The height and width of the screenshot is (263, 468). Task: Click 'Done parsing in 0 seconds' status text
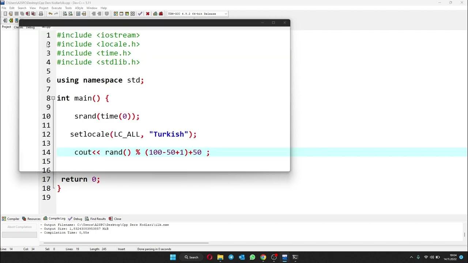(x=154, y=249)
